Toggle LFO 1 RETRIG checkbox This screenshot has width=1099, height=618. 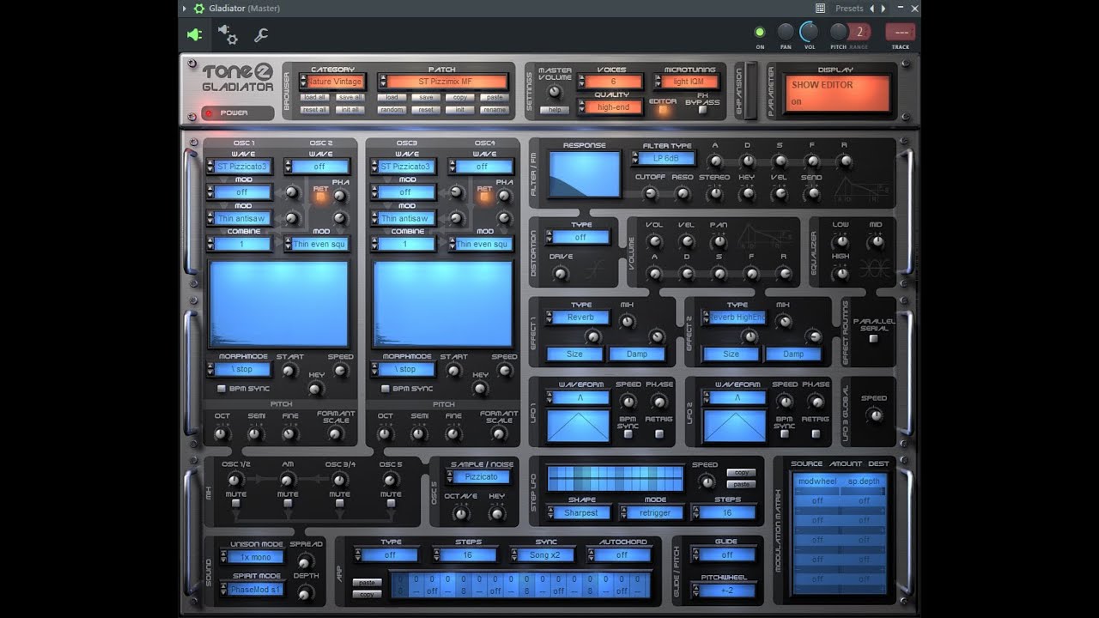659,434
